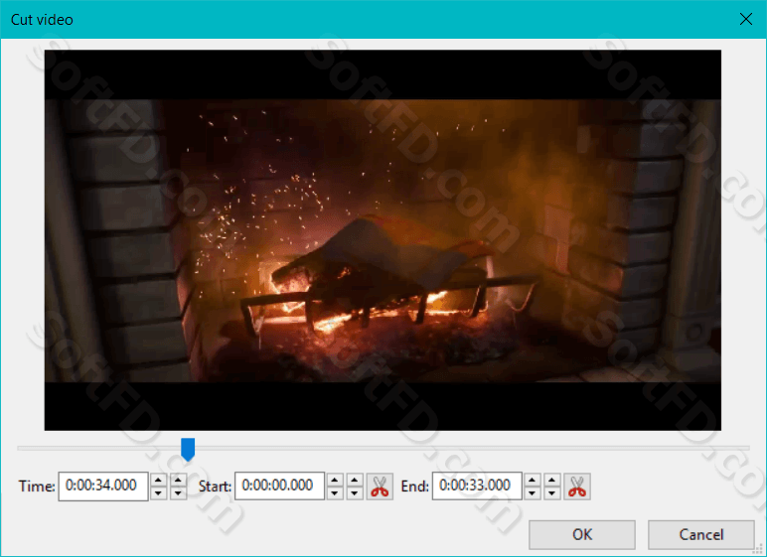
Task: Decrease End using first spinner's down arrow
Action: pyautogui.click(x=532, y=492)
